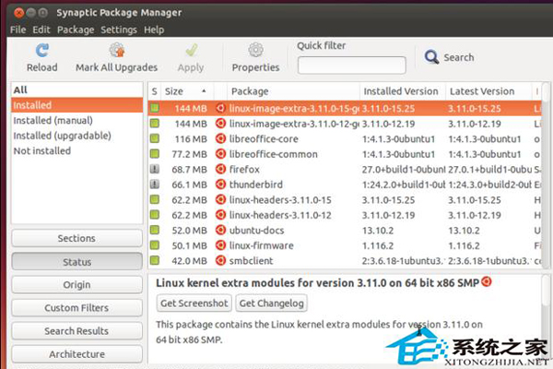Toggle status box of smbclient package

[x=155, y=260]
